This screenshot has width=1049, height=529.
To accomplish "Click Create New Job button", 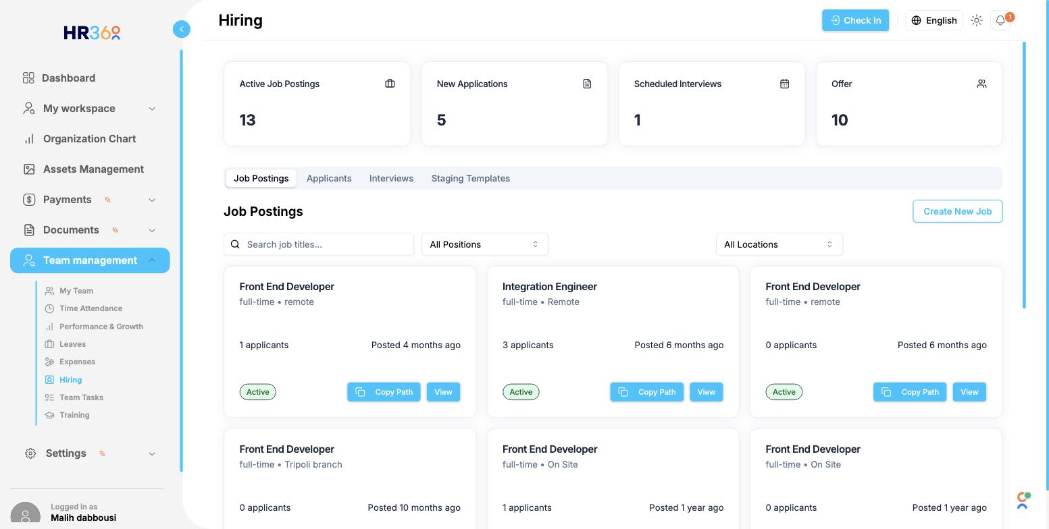I will 957,211.
